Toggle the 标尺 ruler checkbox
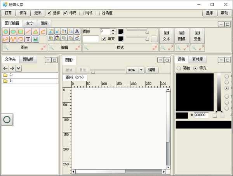 pyautogui.click(x=65, y=13)
